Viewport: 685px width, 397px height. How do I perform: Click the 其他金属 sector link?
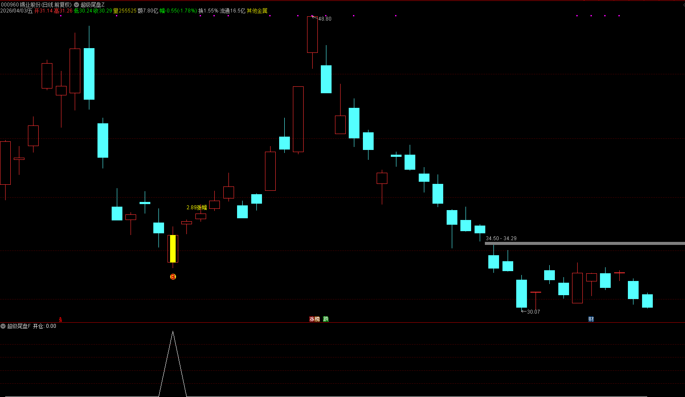257,11
